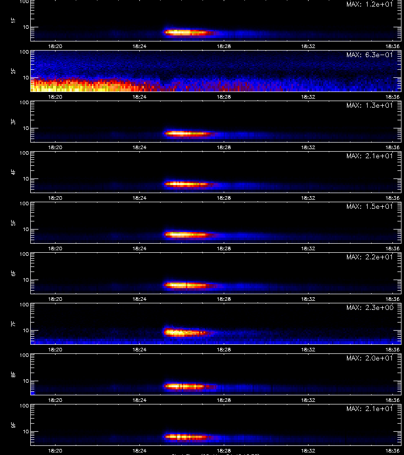Click the 9F panel axis label

pos(13,425)
